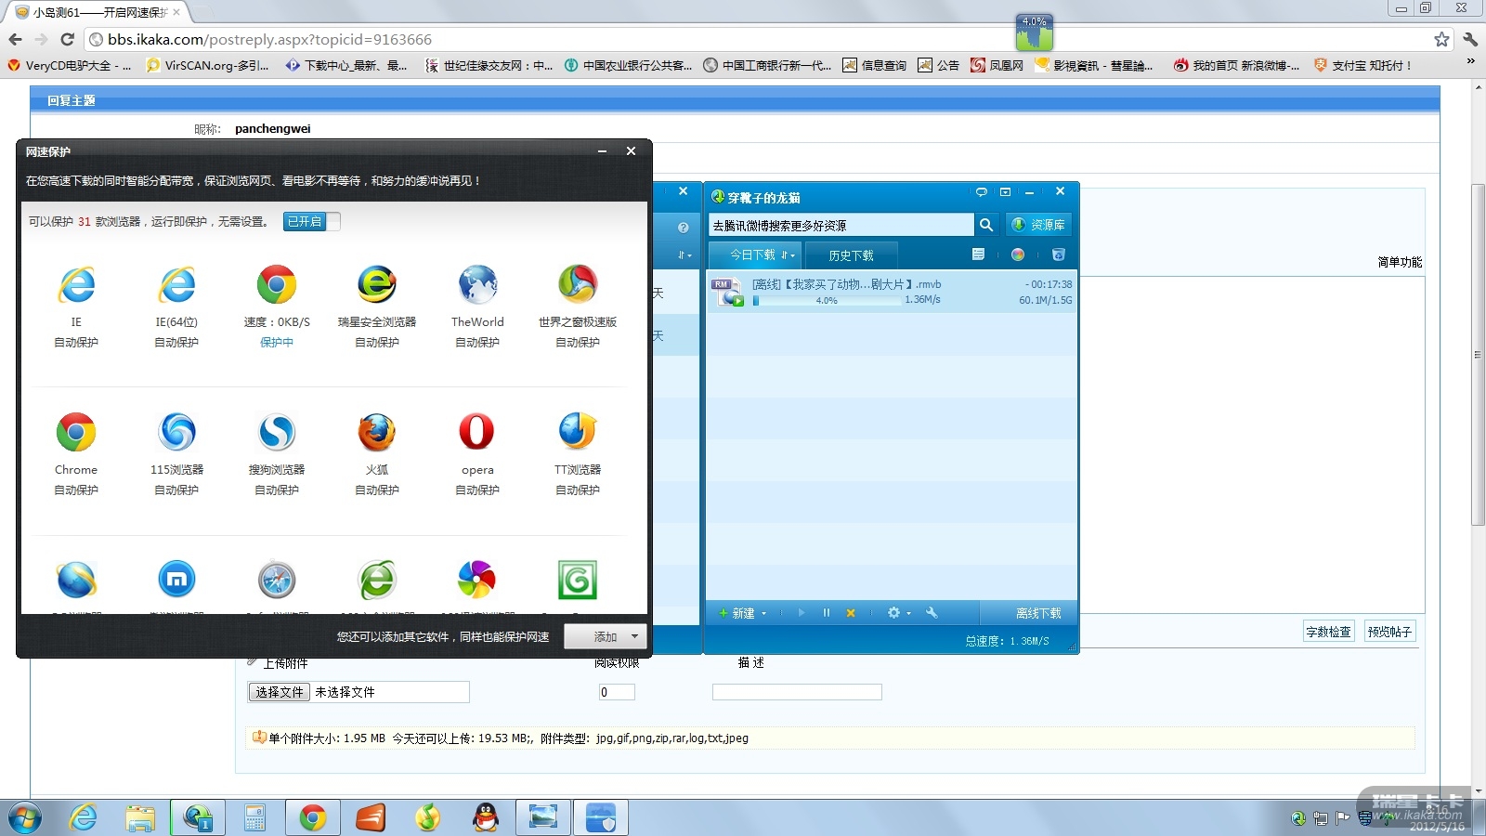Click the 4.0% download progress bar

[x=827, y=301]
